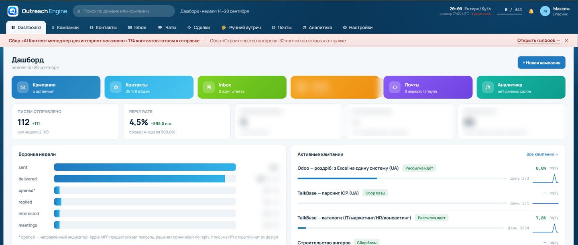Click the sent funnel bar
This screenshot has width=578, height=245.
click(x=145, y=167)
